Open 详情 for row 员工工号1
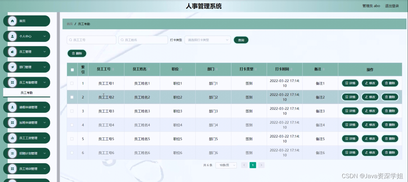This screenshot has width=408, height=182. click(350, 83)
